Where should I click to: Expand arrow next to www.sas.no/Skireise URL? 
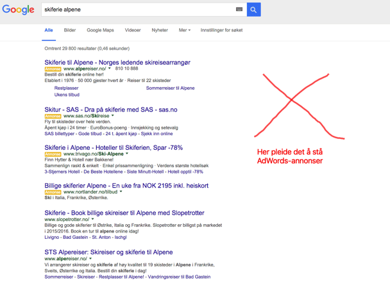click(x=113, y=115)
